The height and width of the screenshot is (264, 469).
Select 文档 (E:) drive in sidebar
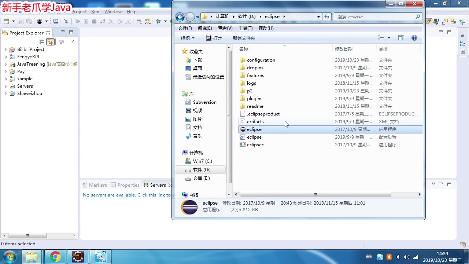click(x=201, y=178)
